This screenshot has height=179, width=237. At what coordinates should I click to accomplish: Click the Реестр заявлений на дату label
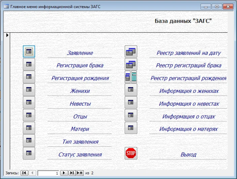click(188, 53)
